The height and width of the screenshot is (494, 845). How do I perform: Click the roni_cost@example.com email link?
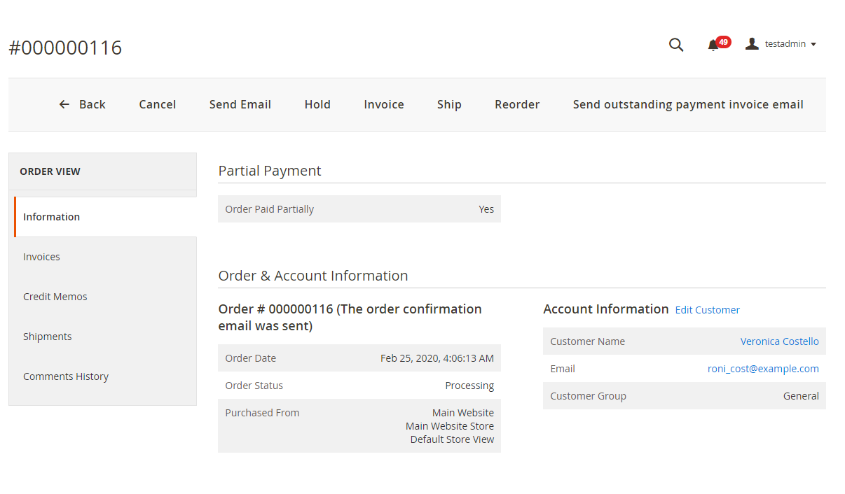pyautogui.click(x=763, y=369)
